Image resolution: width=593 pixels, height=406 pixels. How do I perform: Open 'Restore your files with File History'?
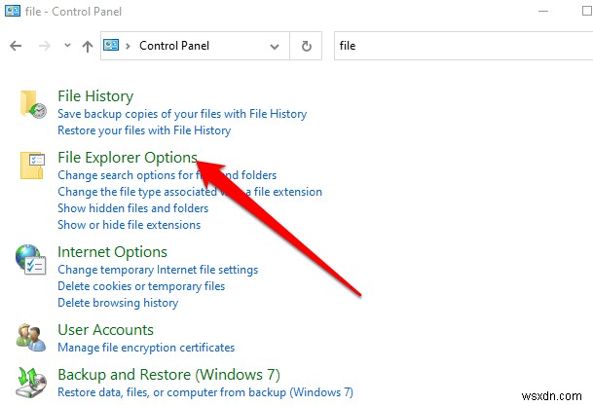point(144,130)
